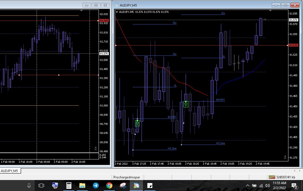Show hidden system tray icons

(247, 186)
